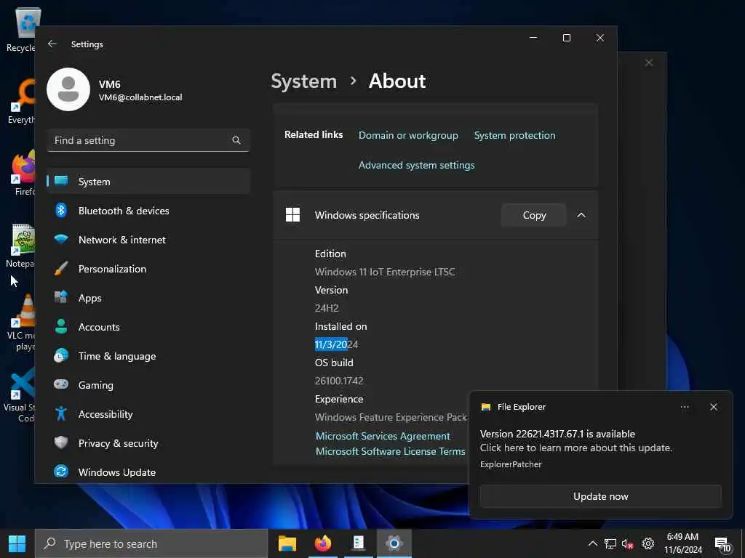Screen dimensions: 745x558
Task: Click the version value 24H2
Action: pyautogui.click(x=327, y=308)
